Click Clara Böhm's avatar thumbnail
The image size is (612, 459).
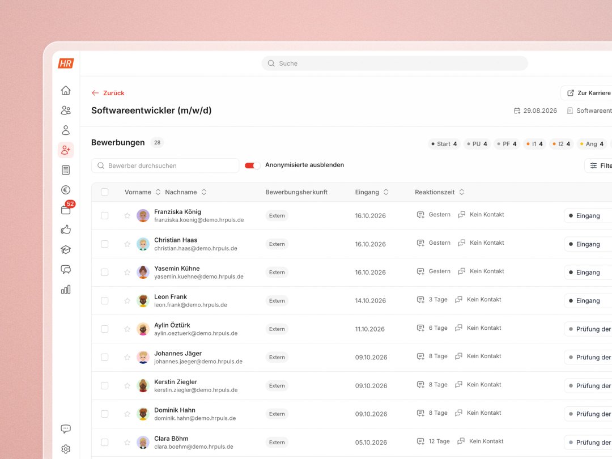(143, 442)
